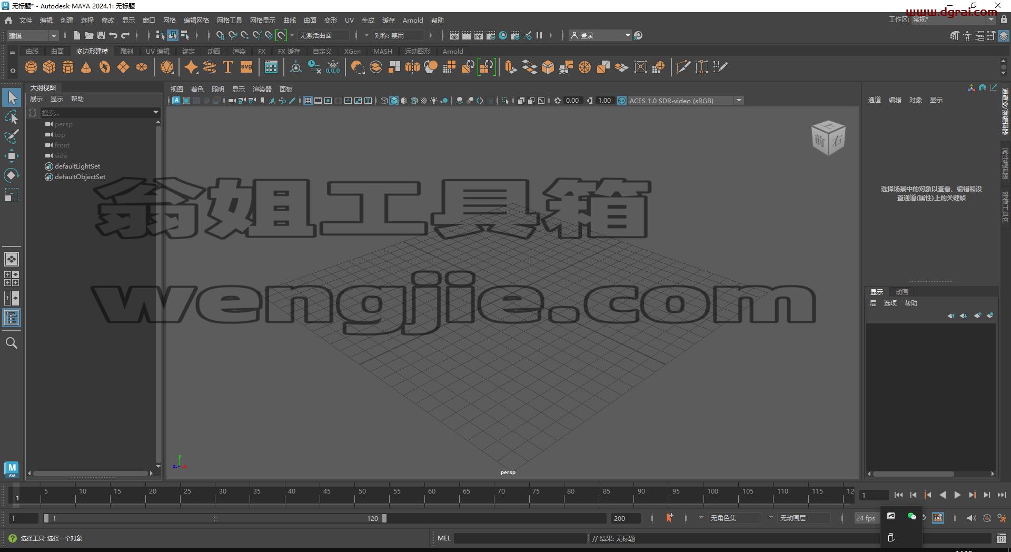1011x552 pixels.
Task: Toggle X-ray mode in viewport toolbar
Action: [521, 101]
